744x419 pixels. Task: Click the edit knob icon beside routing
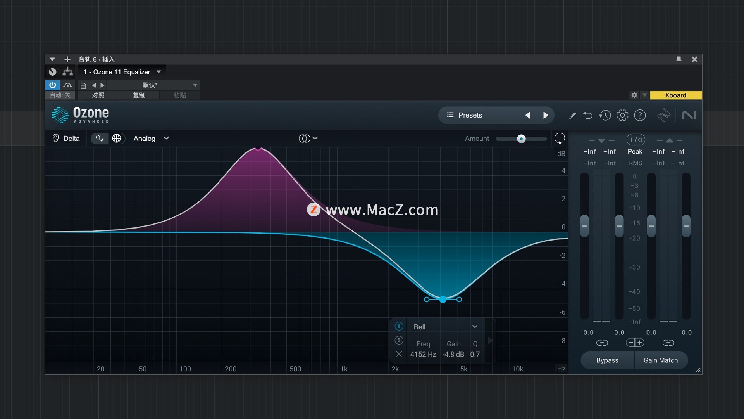(53, 72)
